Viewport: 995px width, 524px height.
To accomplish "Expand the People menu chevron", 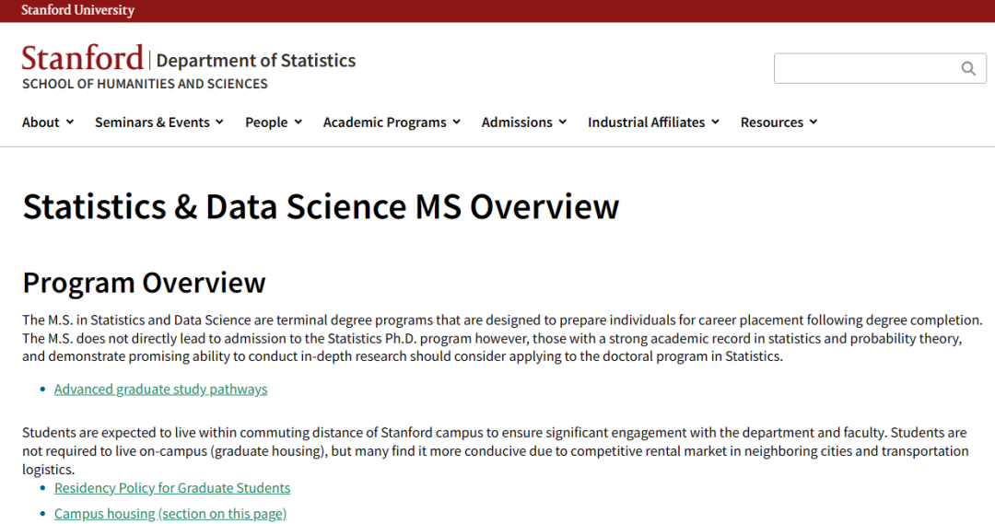I will pyautogui.click(x=298, y=122).
